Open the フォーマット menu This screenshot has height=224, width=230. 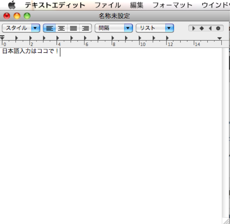click(x=172, y=5)
